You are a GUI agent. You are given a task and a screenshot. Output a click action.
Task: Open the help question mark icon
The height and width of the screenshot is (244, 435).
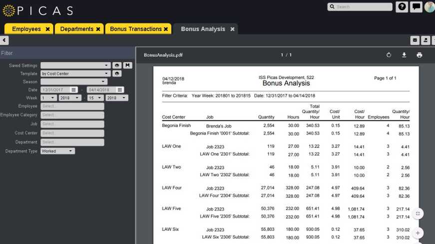click(x=402, y=6)
